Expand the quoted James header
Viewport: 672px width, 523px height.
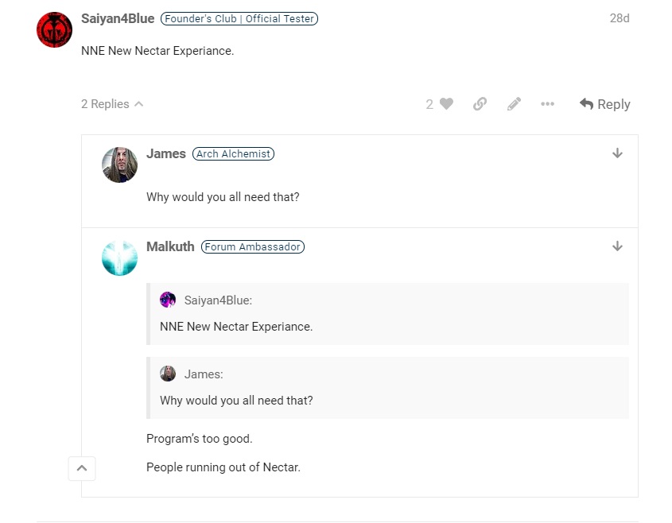204,374
